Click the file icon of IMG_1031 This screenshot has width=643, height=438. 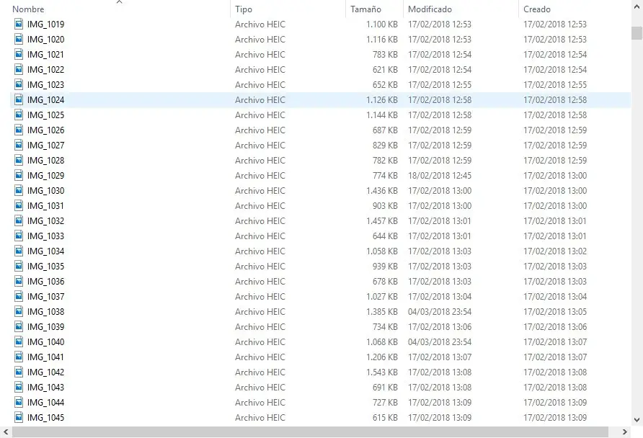[19, 205]
